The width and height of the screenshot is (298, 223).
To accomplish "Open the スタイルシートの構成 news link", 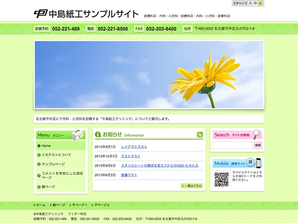I will click(x=159, y=166).
